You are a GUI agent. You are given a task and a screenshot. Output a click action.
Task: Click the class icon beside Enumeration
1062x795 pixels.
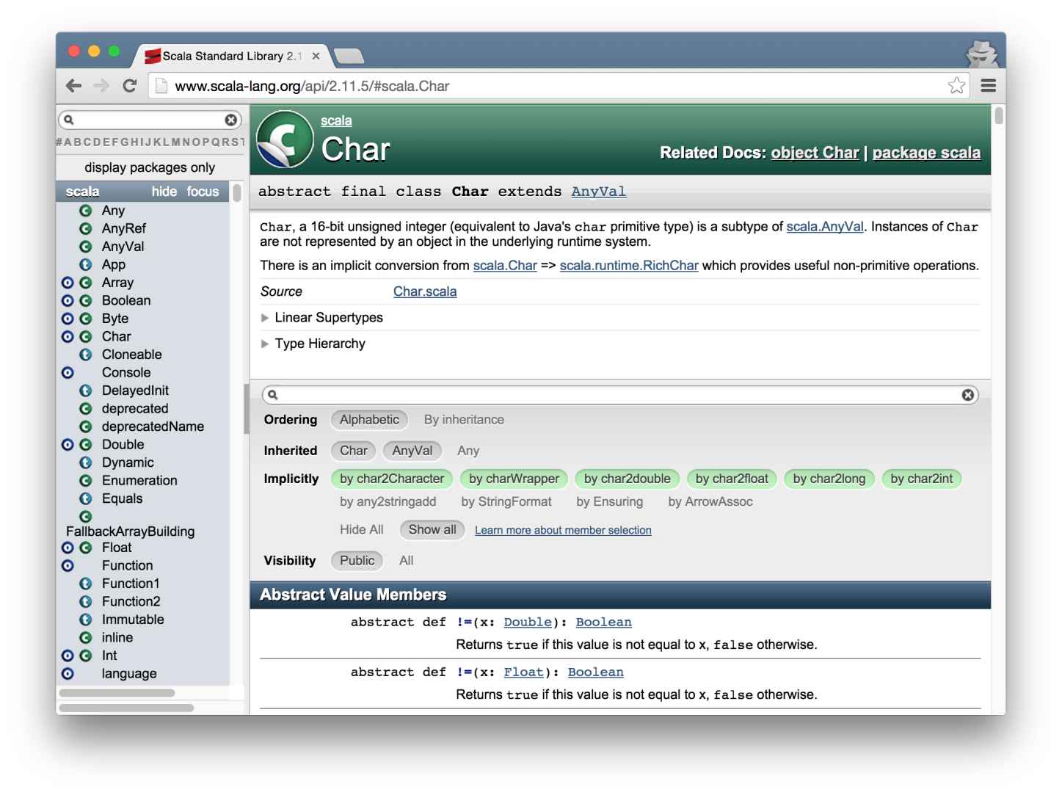pos(85,481)
